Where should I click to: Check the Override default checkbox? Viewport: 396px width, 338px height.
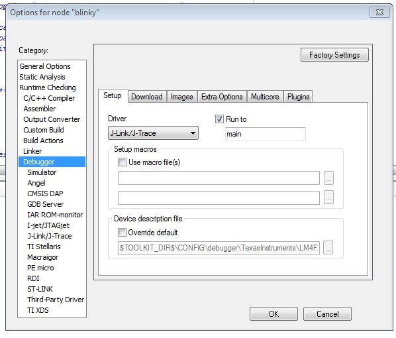pos(122,232)
